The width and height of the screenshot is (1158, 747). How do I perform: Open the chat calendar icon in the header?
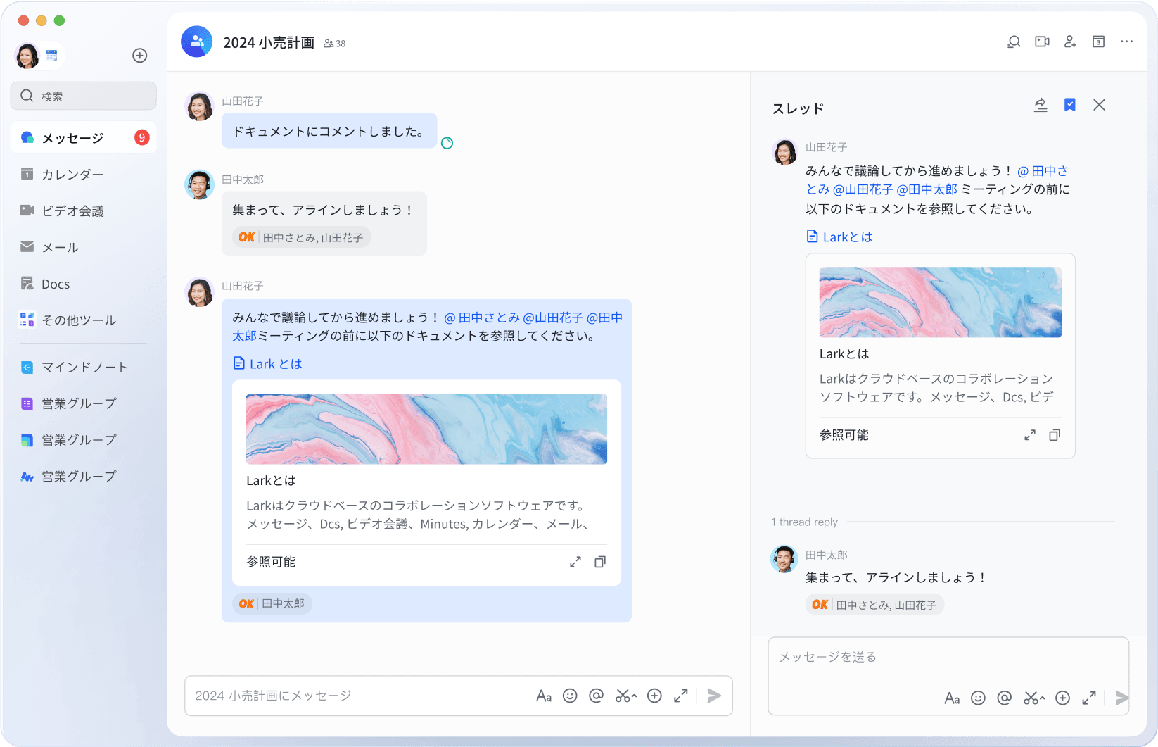pos(1098,42)
